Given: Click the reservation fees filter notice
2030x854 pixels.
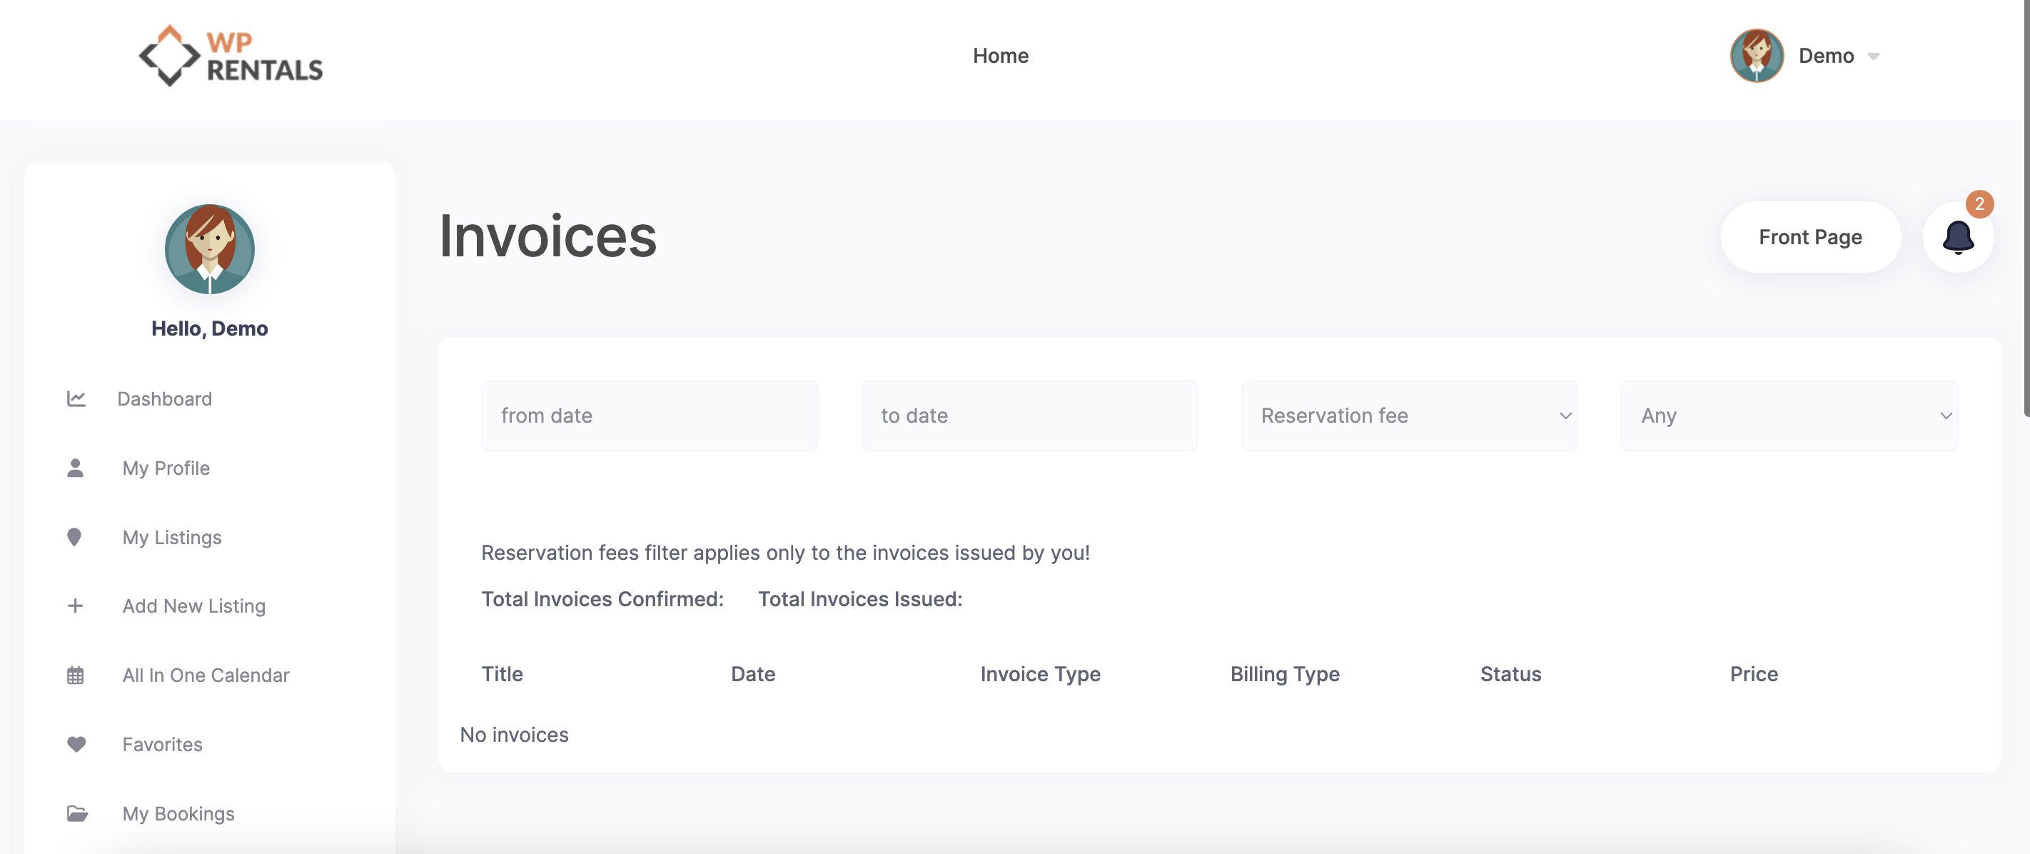Looking at the screenshot, I should (x=785, y=553).
